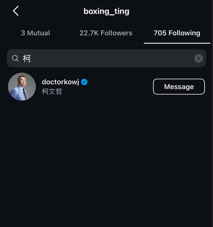Click the display name 柯文哲
Image resolution: width=213 pixels, height=227 pixels.
pos(52,91)
